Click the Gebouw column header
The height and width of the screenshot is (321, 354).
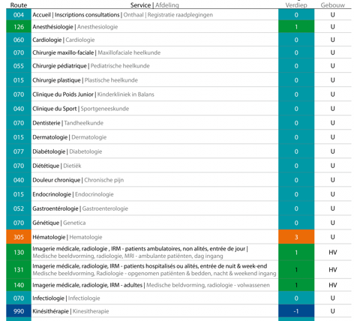click(x=333, y=5)
